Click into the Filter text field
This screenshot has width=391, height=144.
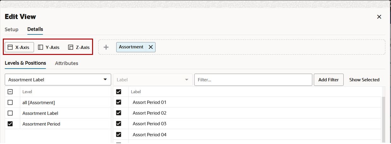[x=253, y=80]
